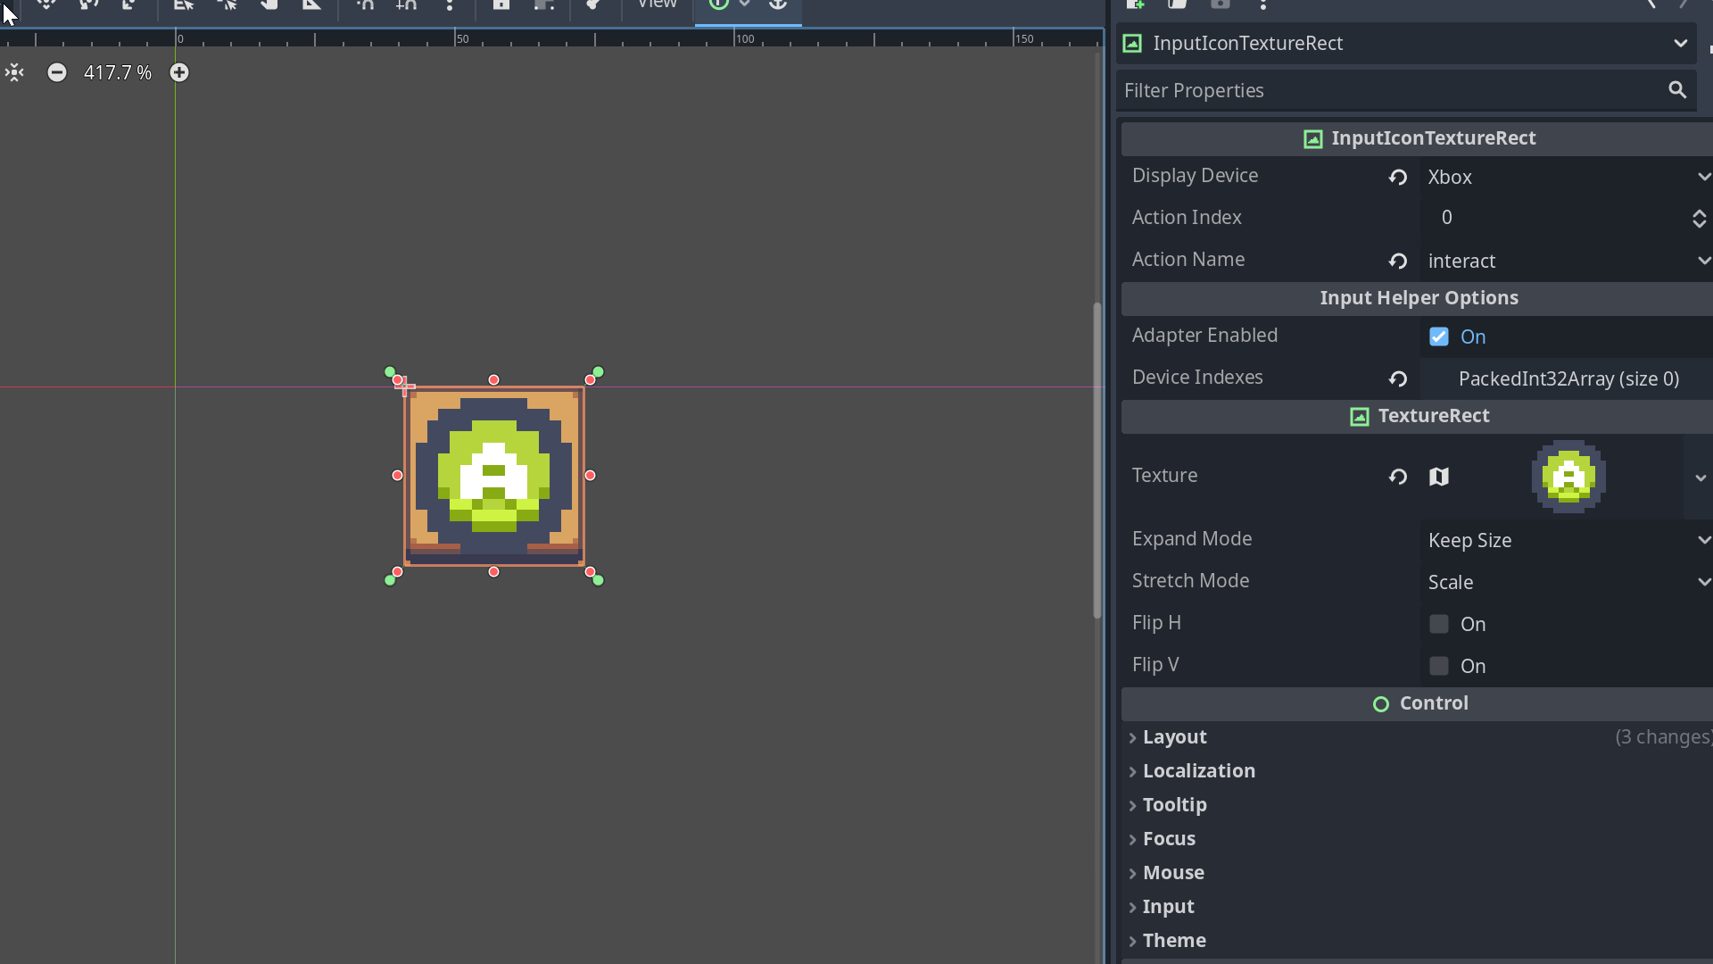This screenshot has height=964, width=1713.
Task: Click the map icon next to Texture
Action: [1438, 477]
